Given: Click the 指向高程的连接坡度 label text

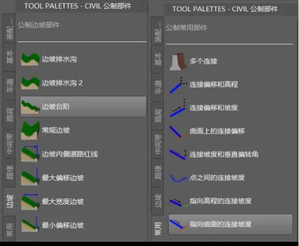Looking at the screenshot, I should (221, 201).
